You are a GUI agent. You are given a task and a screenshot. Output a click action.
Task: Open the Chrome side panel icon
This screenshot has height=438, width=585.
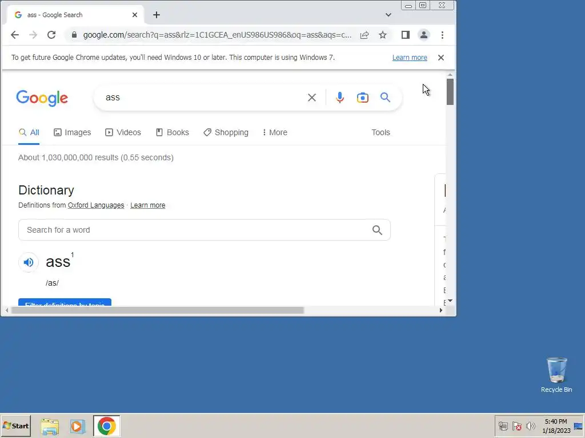pyautogui.click(x=406, y=35)
